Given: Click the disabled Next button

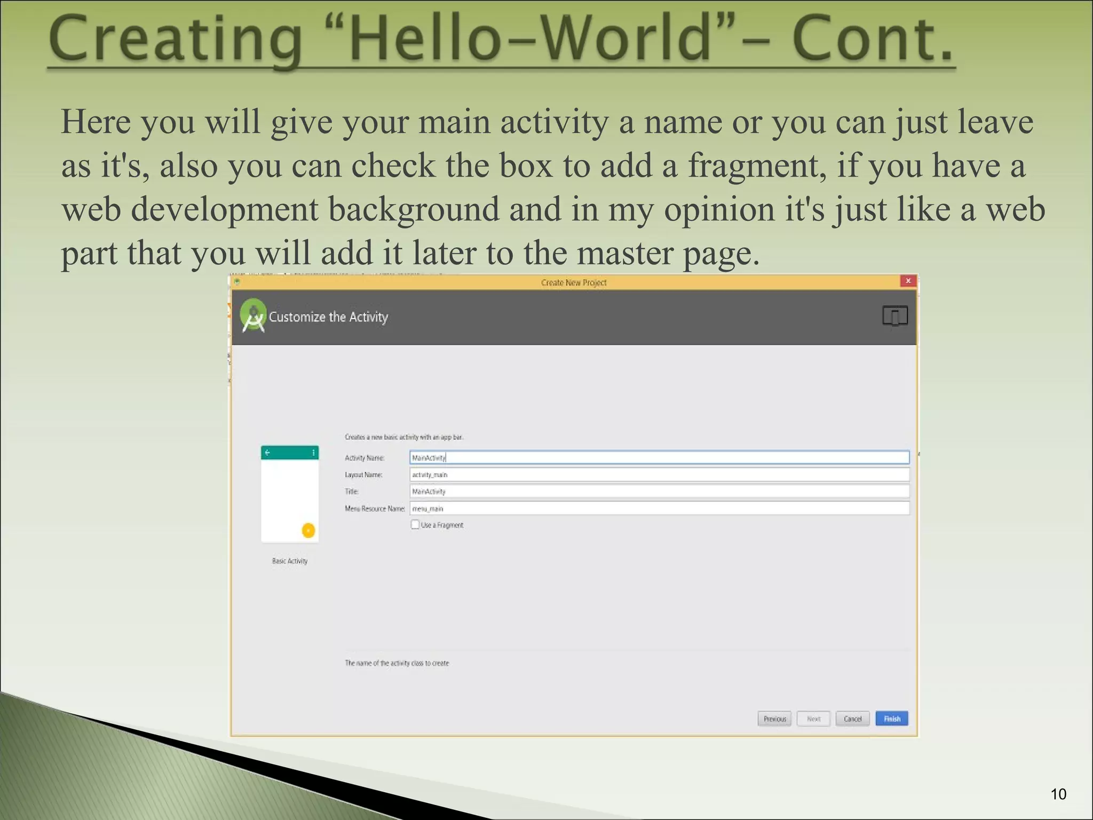Looking at the screenshot, I should coord(813,719).
